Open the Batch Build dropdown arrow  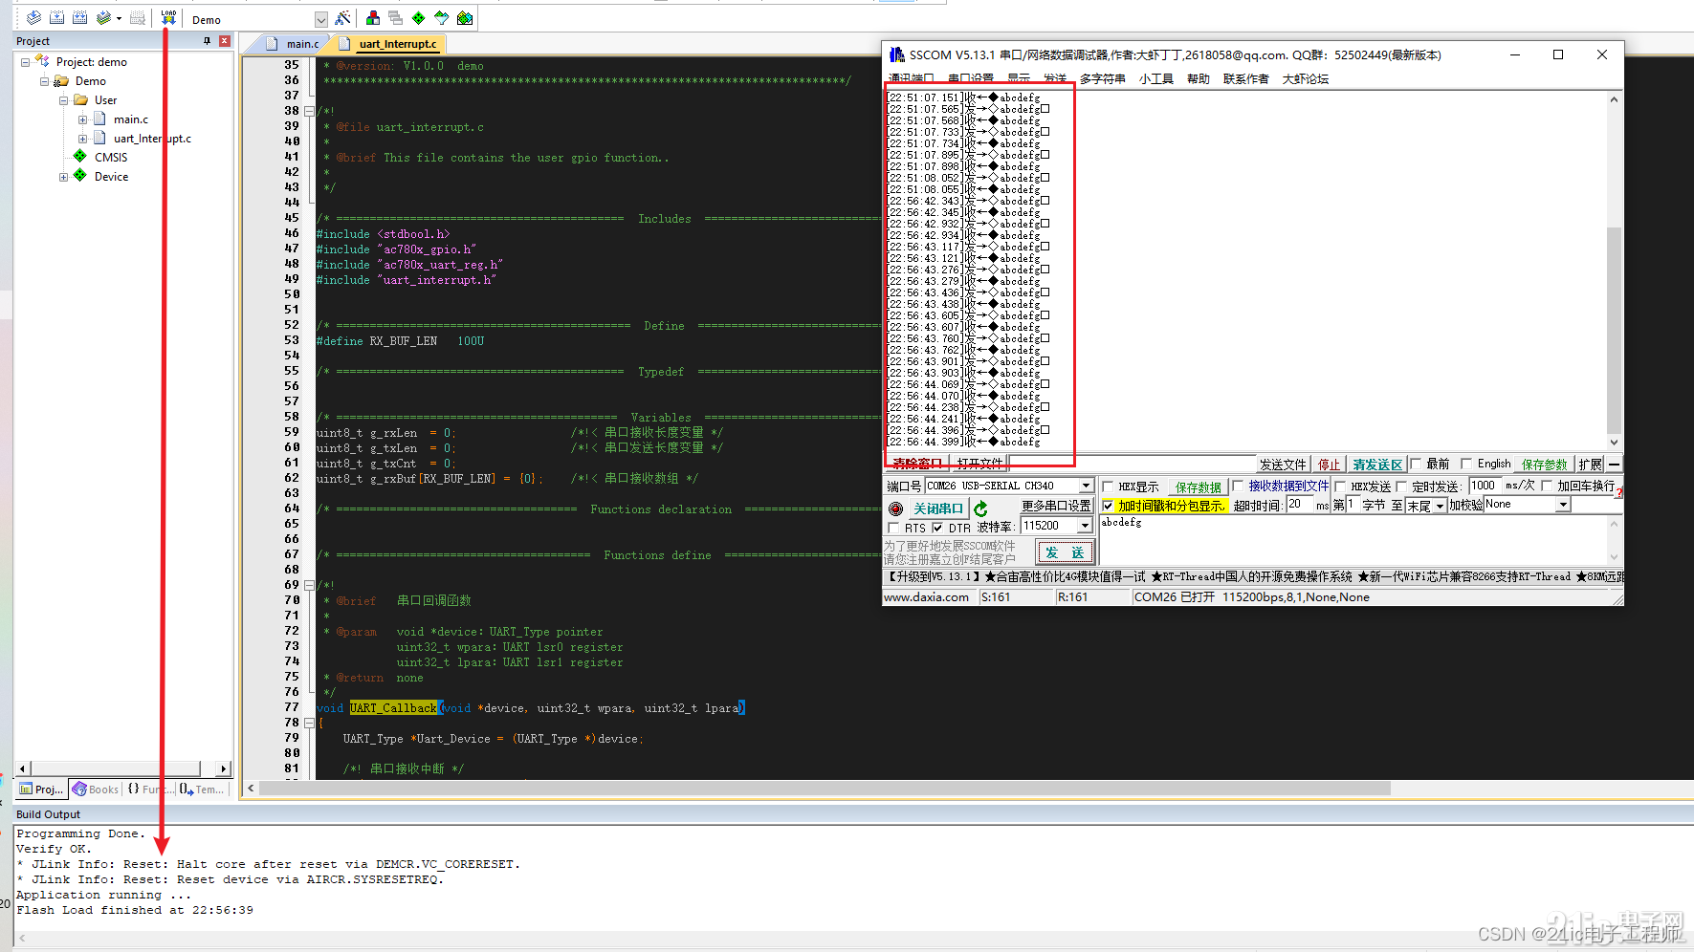(x=119, y=18)
